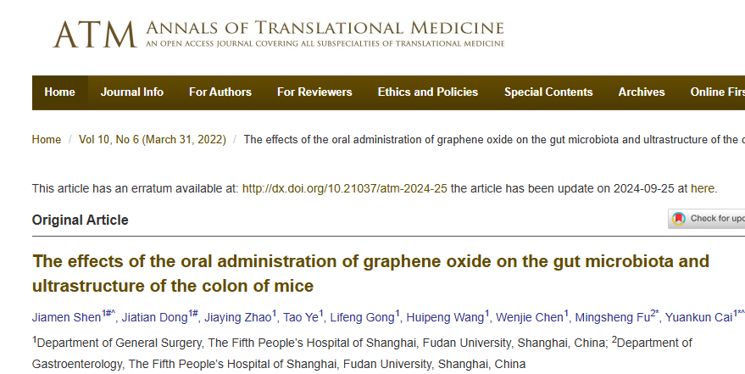This screenshot has width=745, height=374.
Task: Open the Special Contents menu
Action: click(x=548, y=92)
